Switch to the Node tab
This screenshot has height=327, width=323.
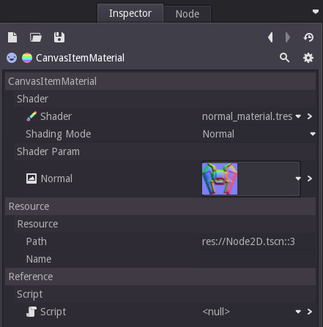[x=188, y=14]
